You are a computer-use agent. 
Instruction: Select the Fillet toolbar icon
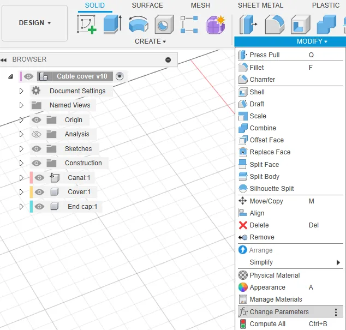click(275, 24)
